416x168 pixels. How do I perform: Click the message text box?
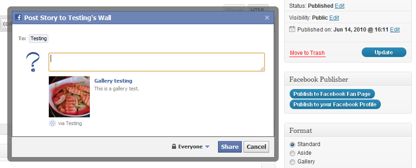click(x=156, y=62)
